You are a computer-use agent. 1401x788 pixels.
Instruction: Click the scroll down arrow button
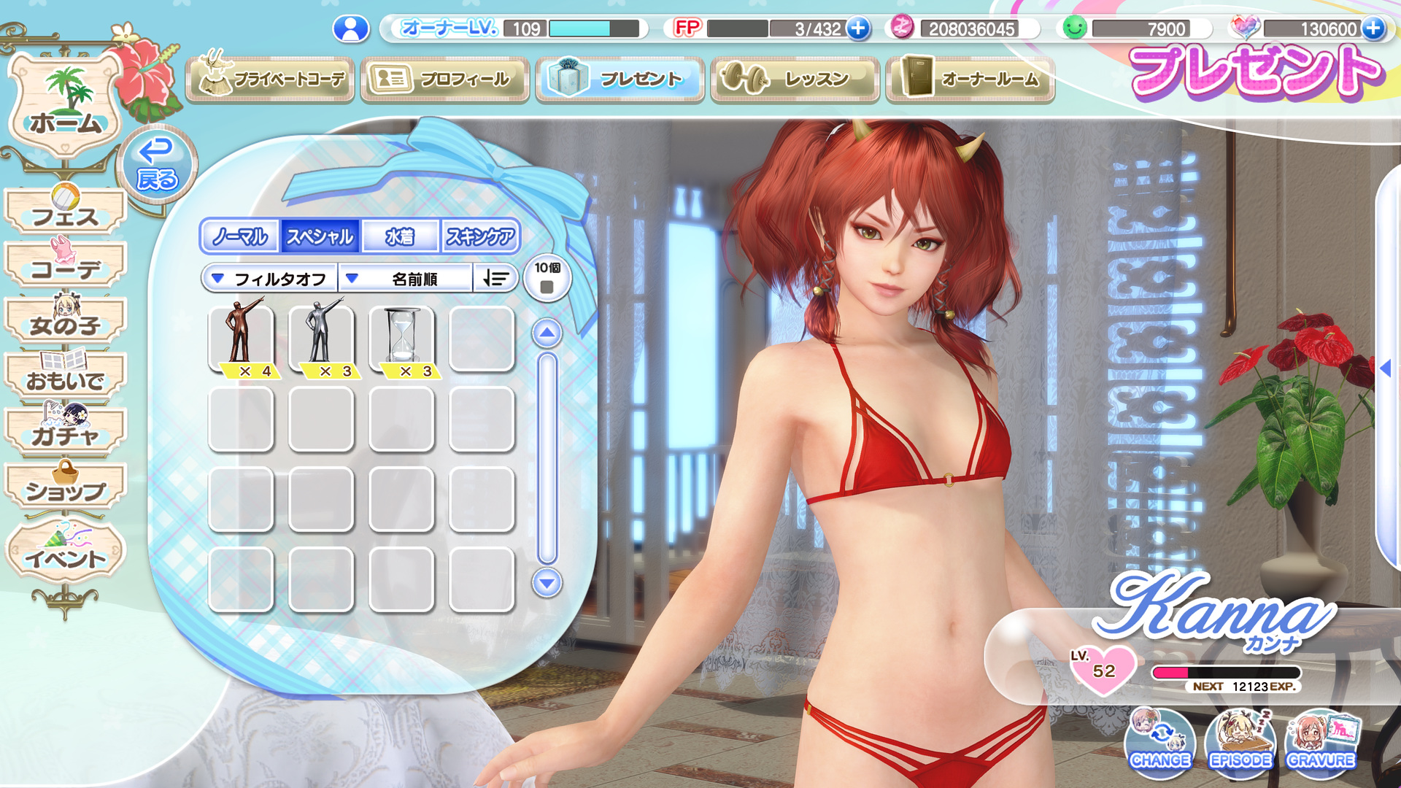click(x=547, y=584)
